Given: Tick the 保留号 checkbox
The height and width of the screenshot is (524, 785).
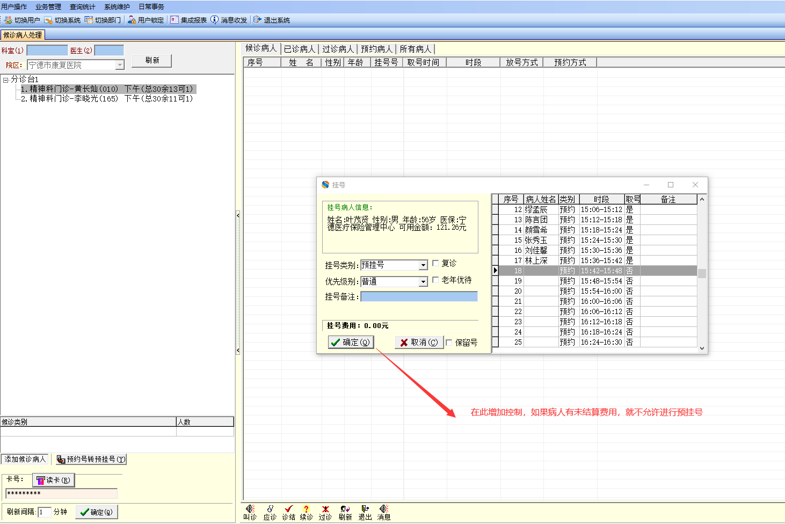Looking at the screenshot, I should pos(449,343).
